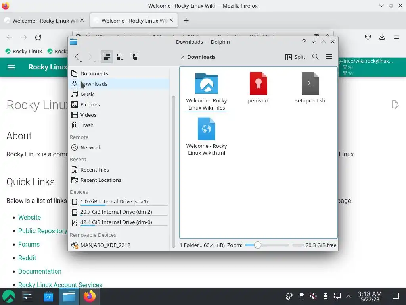Follow the Forums link on wiki page
The image size is (406, 305).
click(29, 244)
